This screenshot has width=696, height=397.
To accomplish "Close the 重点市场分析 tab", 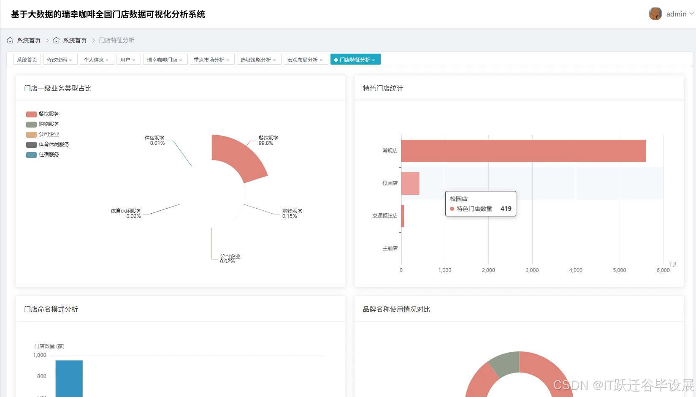I will point(227,60).
